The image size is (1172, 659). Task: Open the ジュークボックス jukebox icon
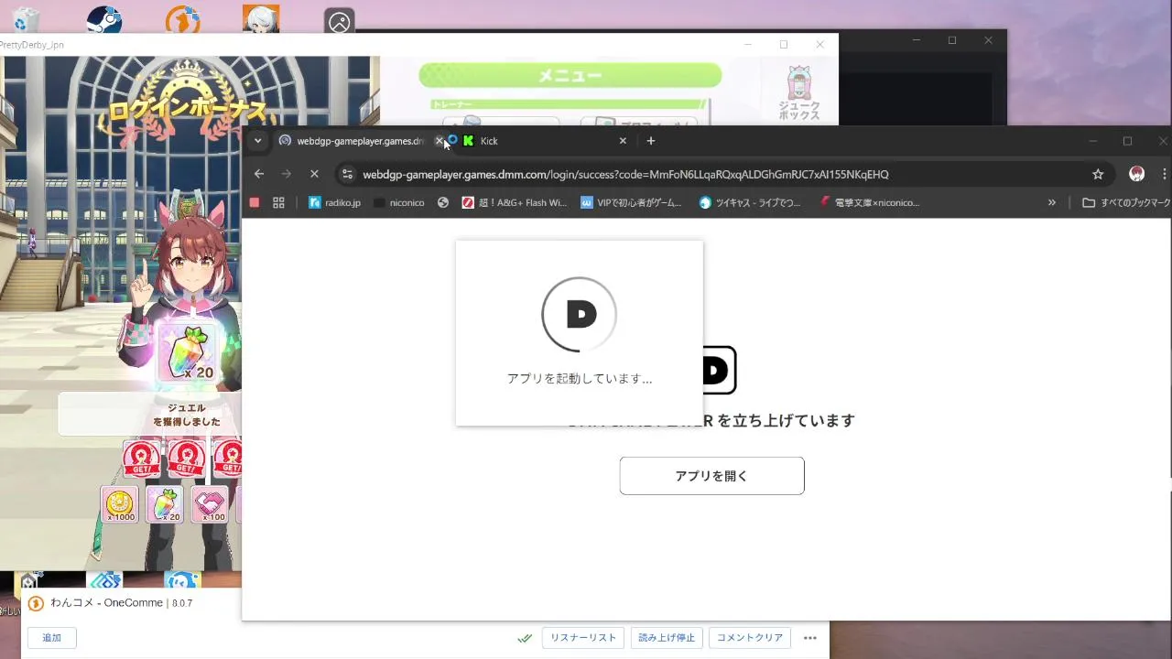[x=799, y=94]
